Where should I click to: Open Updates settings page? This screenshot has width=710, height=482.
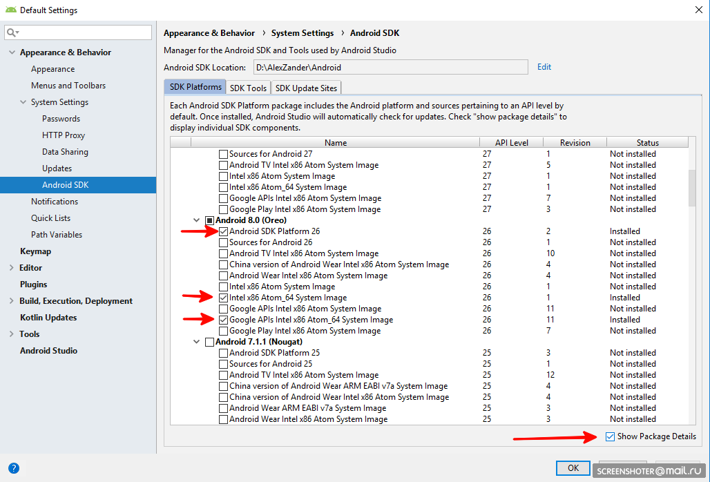click(x=57, y=168)
